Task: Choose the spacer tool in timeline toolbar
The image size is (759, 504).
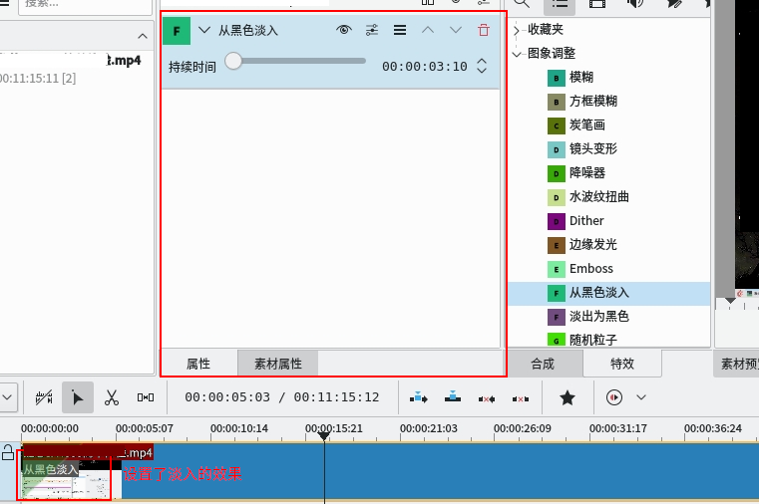Action: (146, 397)
